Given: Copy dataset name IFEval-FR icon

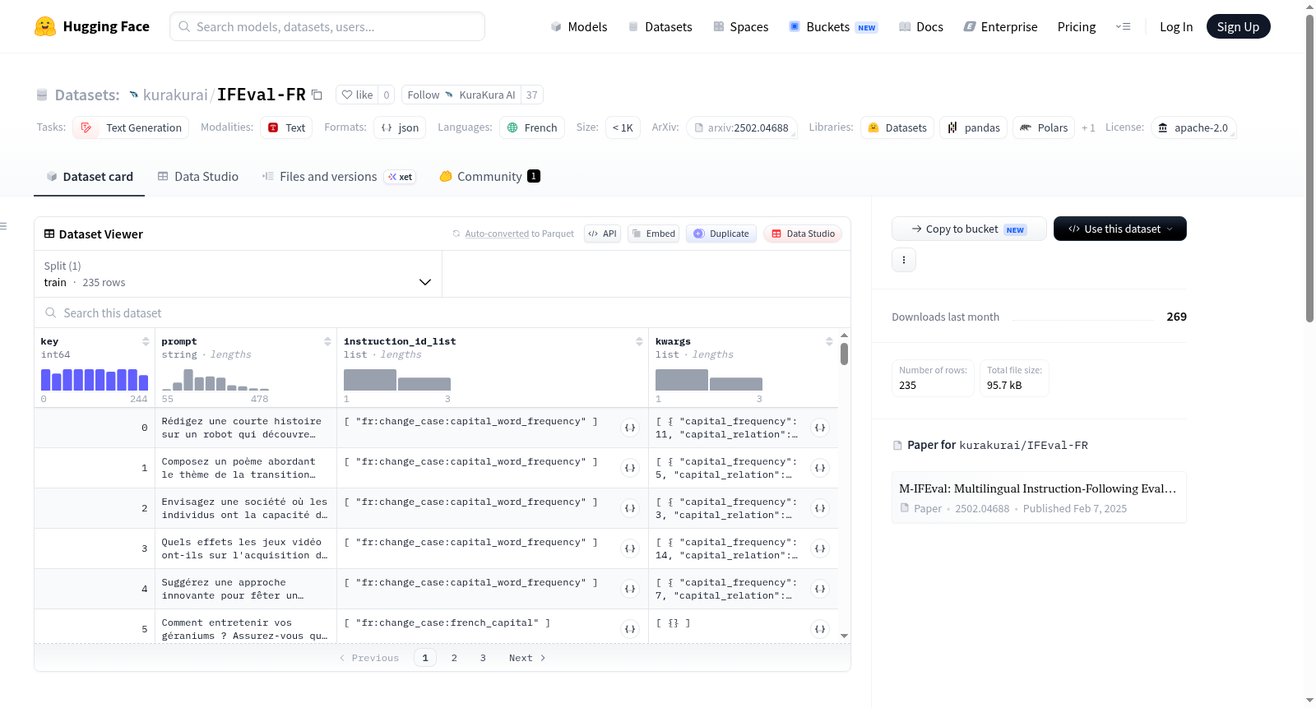Looking at the screenshot, I should click(x=317, y=95).
